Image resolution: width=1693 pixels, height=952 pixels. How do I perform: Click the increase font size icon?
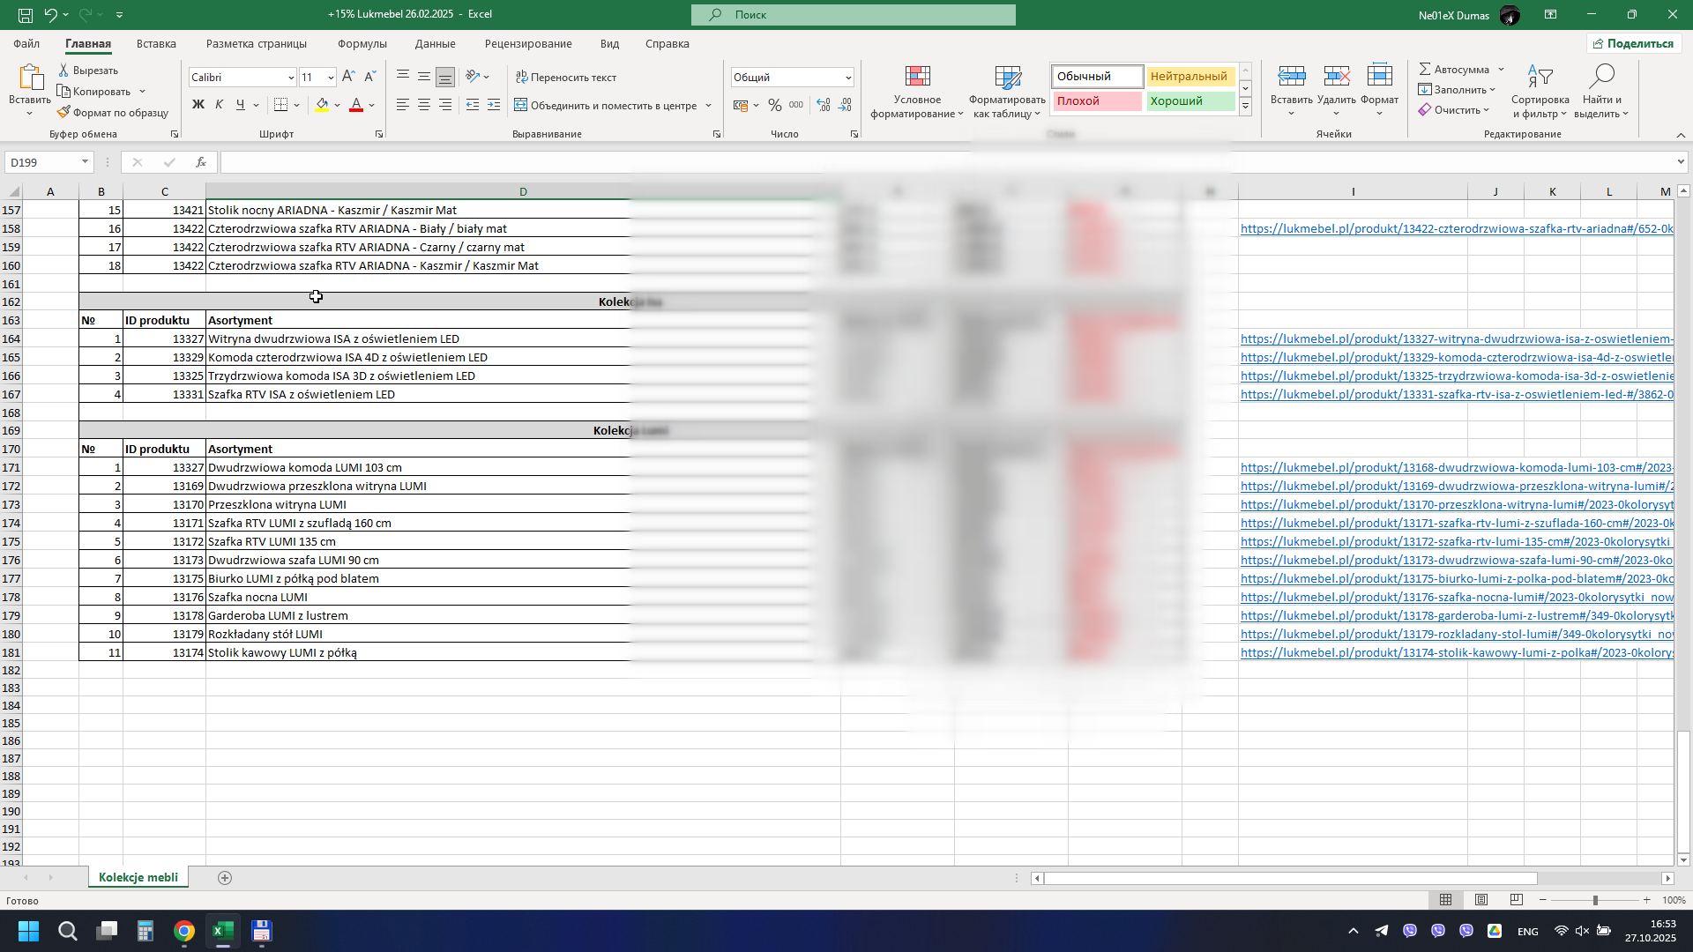coord(348,78)
